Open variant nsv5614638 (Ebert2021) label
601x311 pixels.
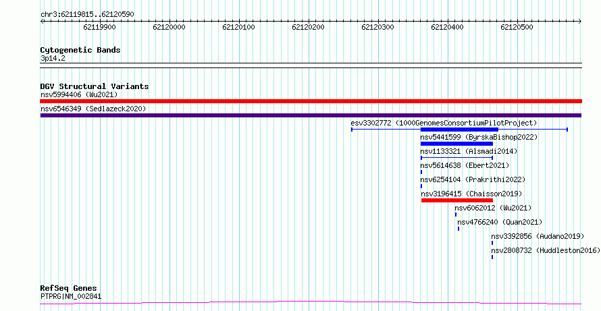coord(465,165)
